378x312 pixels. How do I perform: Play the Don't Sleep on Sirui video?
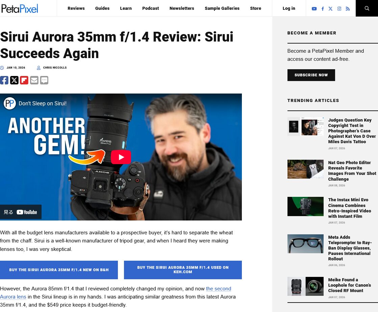121,157
